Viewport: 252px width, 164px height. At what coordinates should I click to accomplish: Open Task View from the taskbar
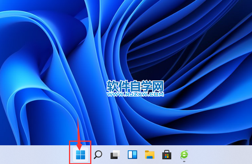[115, 155]
